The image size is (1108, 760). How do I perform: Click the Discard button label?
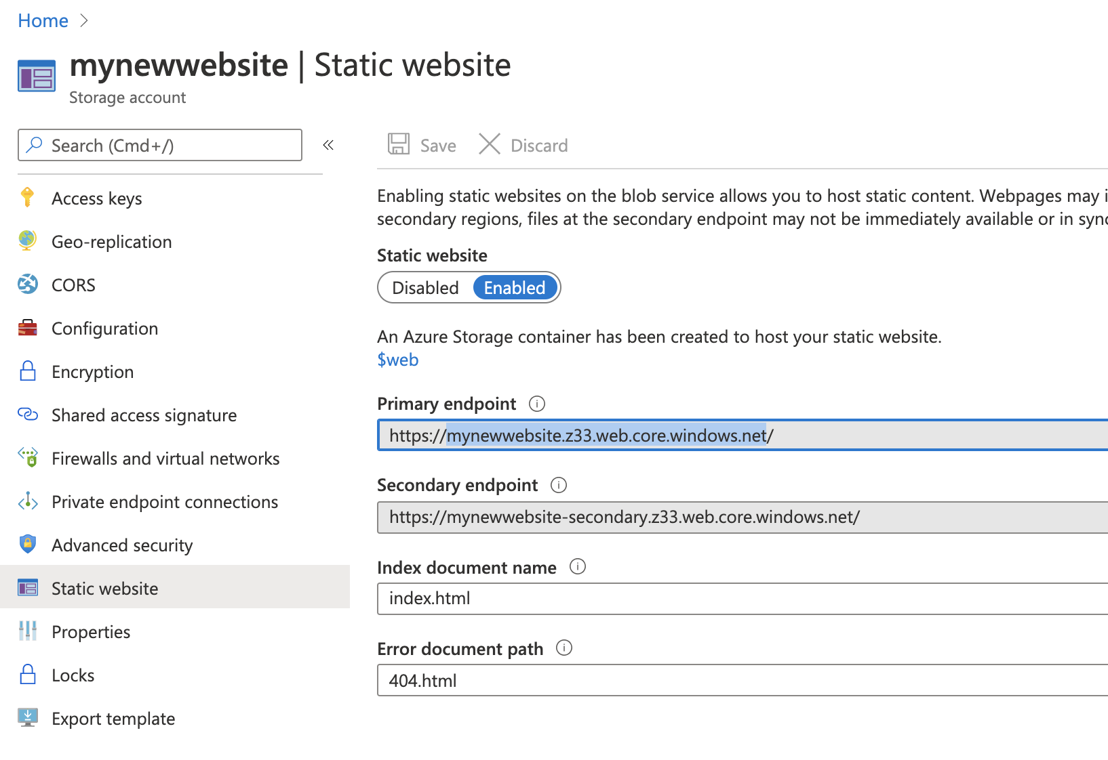[x=539, y=146]
